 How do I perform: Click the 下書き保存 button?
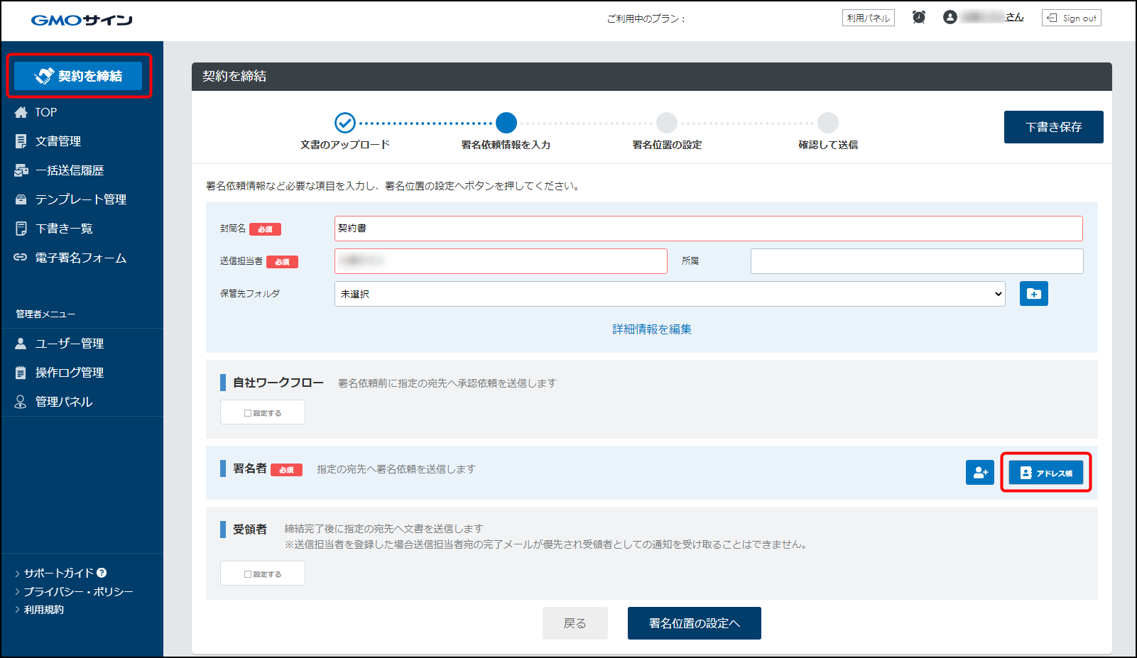click(x=1053, y=127)
